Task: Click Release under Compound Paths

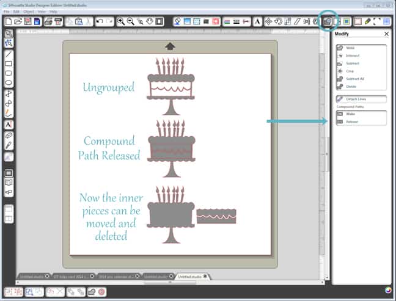Action: [x=361, y=121]
